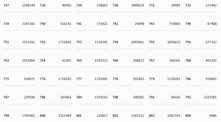The width and height of the screenshot is (221, 122).
Task: Select entry number 741
Action: pyautogui.click(x=92, y=24)
